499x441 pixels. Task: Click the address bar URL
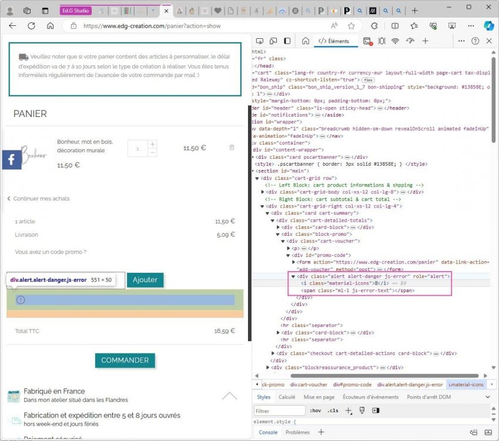152,26
